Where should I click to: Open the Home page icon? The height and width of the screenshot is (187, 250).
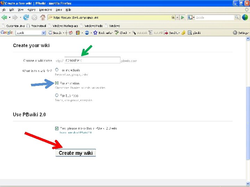(43, 17)
